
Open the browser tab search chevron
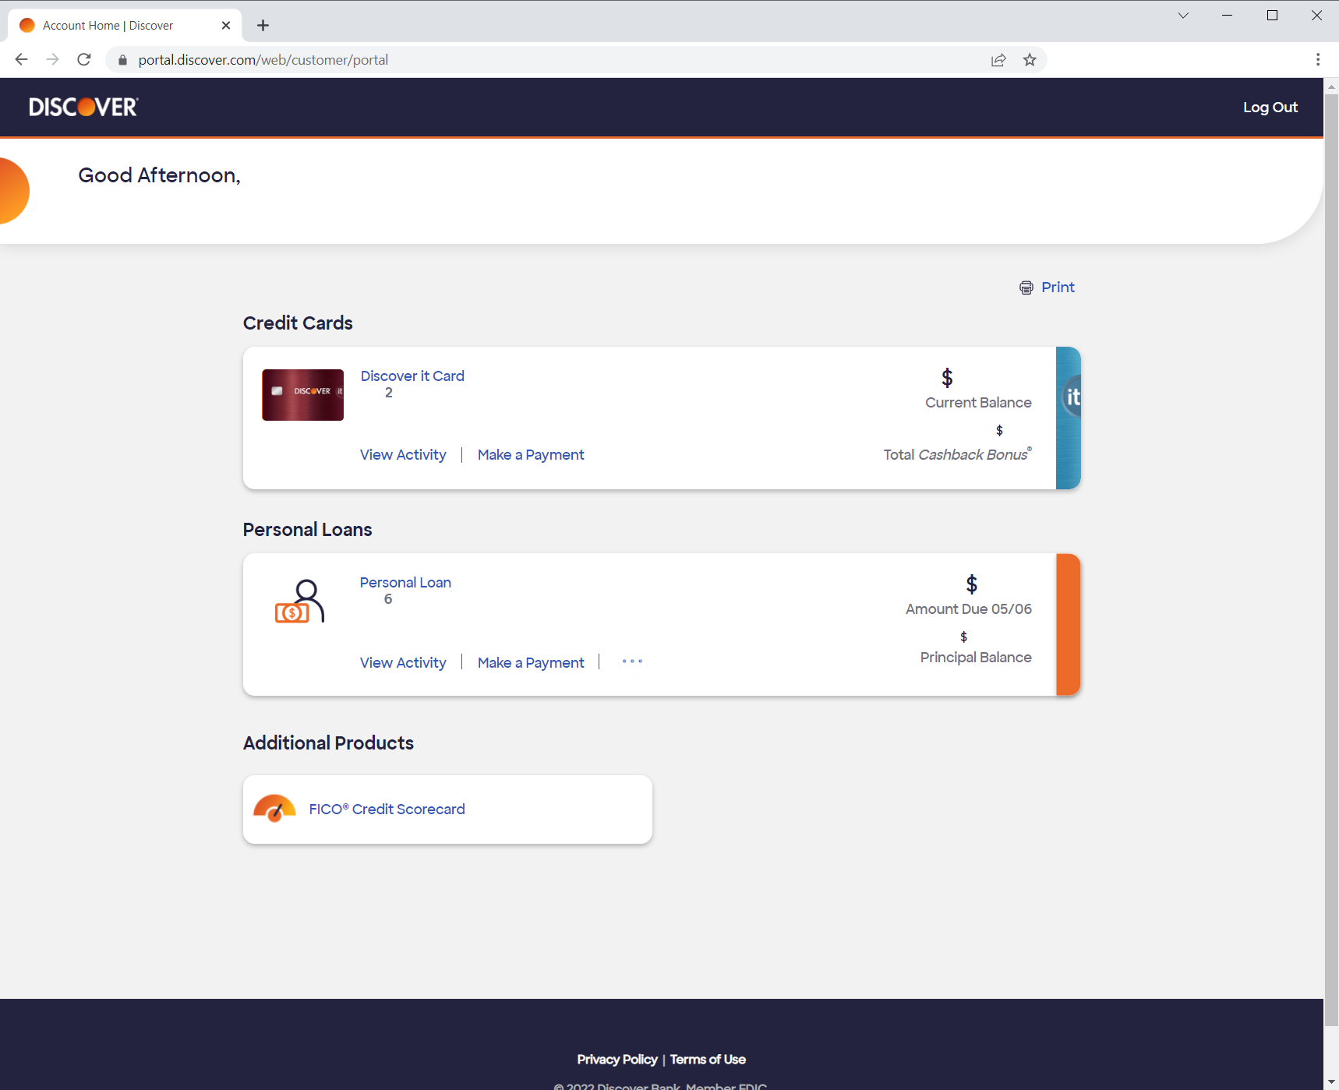tap(1183, 15)
